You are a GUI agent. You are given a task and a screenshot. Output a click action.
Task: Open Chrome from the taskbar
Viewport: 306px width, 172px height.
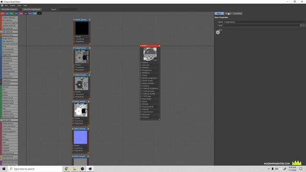(x=66, y=169)
